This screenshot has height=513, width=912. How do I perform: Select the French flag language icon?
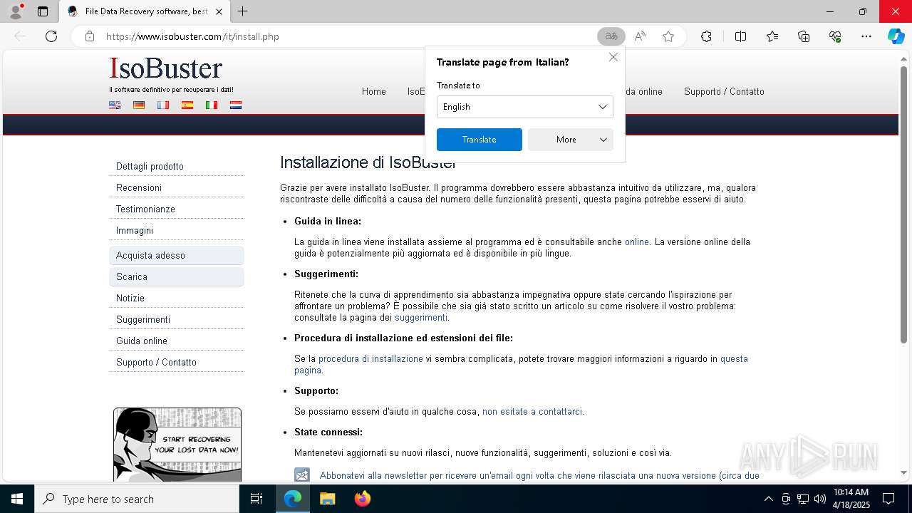click(163, 105)
